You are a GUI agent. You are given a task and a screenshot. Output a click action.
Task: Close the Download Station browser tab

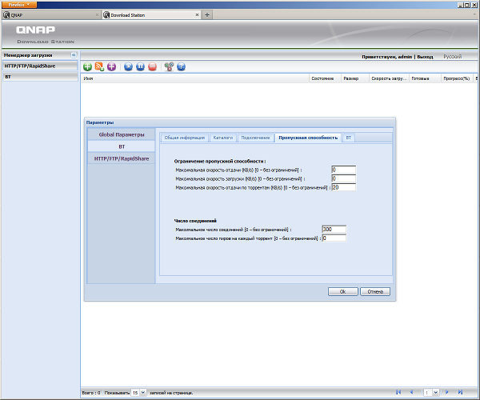click(197, 14)
